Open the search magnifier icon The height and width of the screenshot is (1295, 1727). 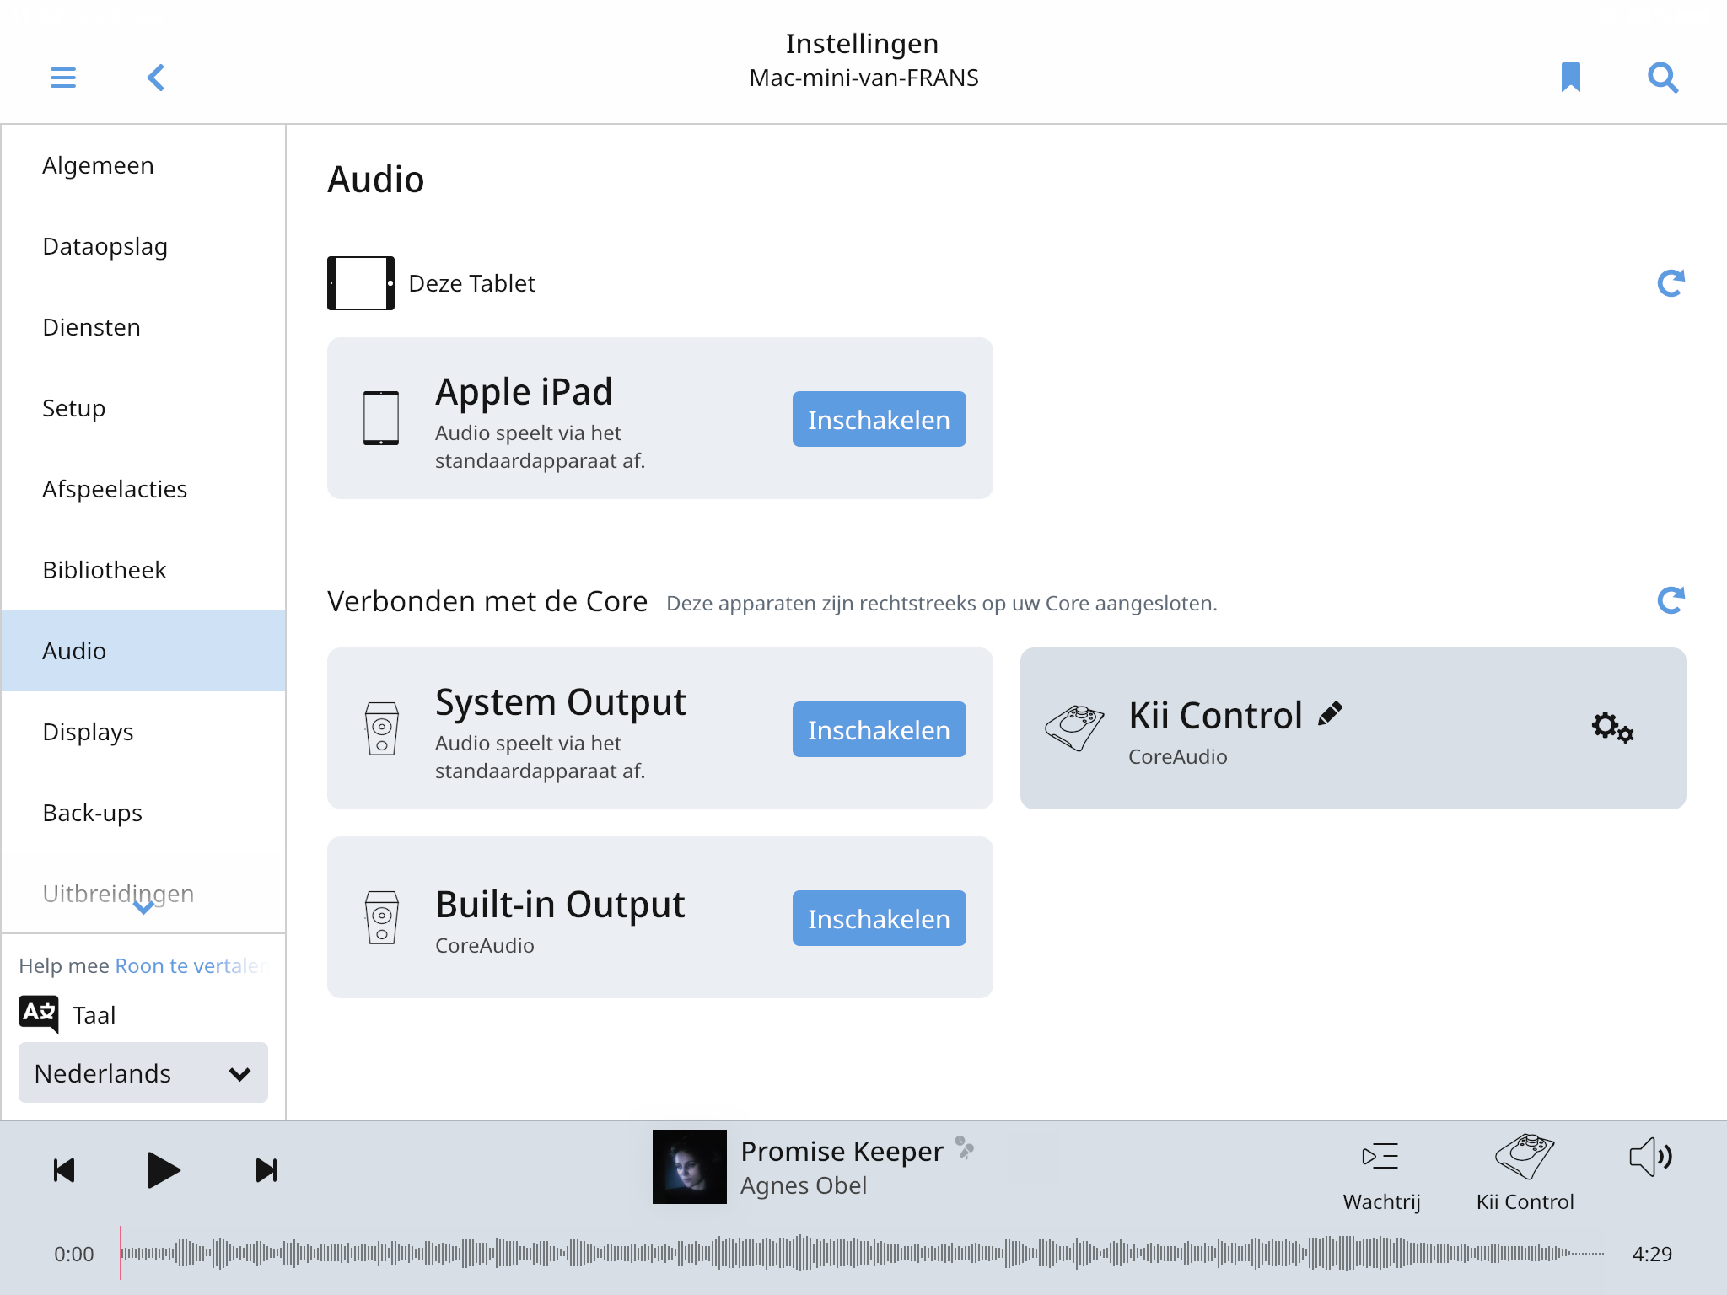[x=1663, y=78]
